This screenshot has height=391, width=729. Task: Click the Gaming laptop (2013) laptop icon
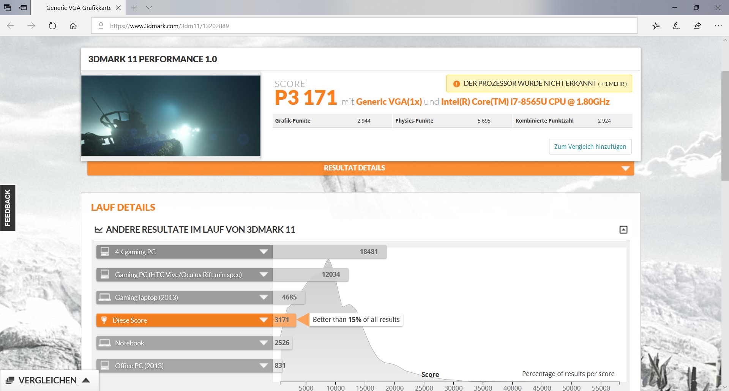(105, 297)
